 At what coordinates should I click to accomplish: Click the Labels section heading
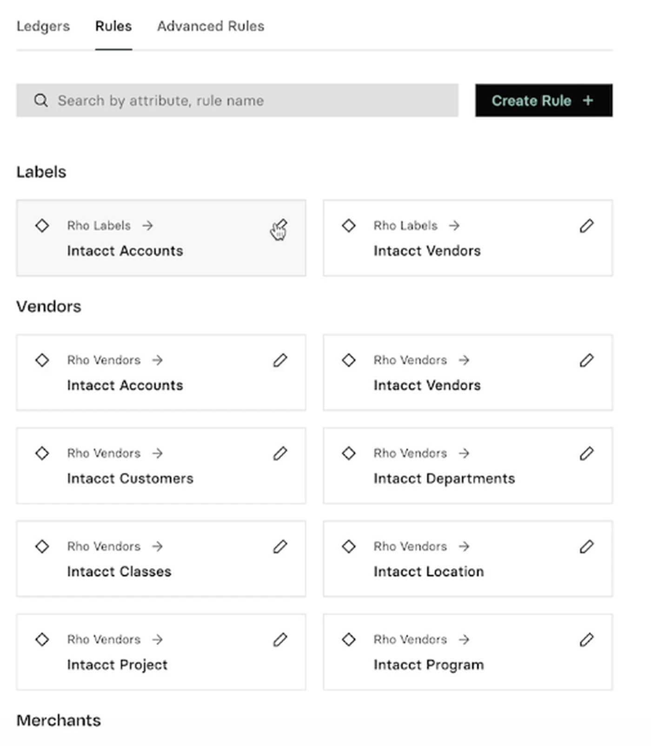pyautogui.click(x=41, y=172)
